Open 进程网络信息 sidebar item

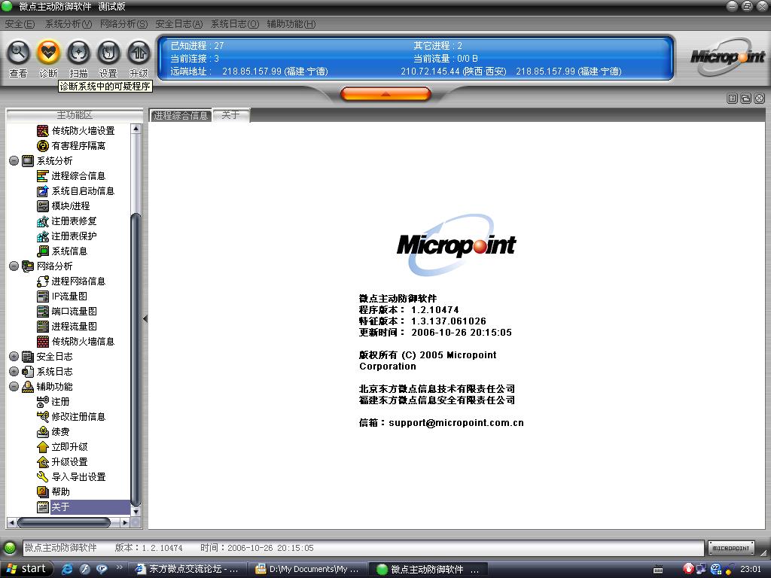coord(72,281)
